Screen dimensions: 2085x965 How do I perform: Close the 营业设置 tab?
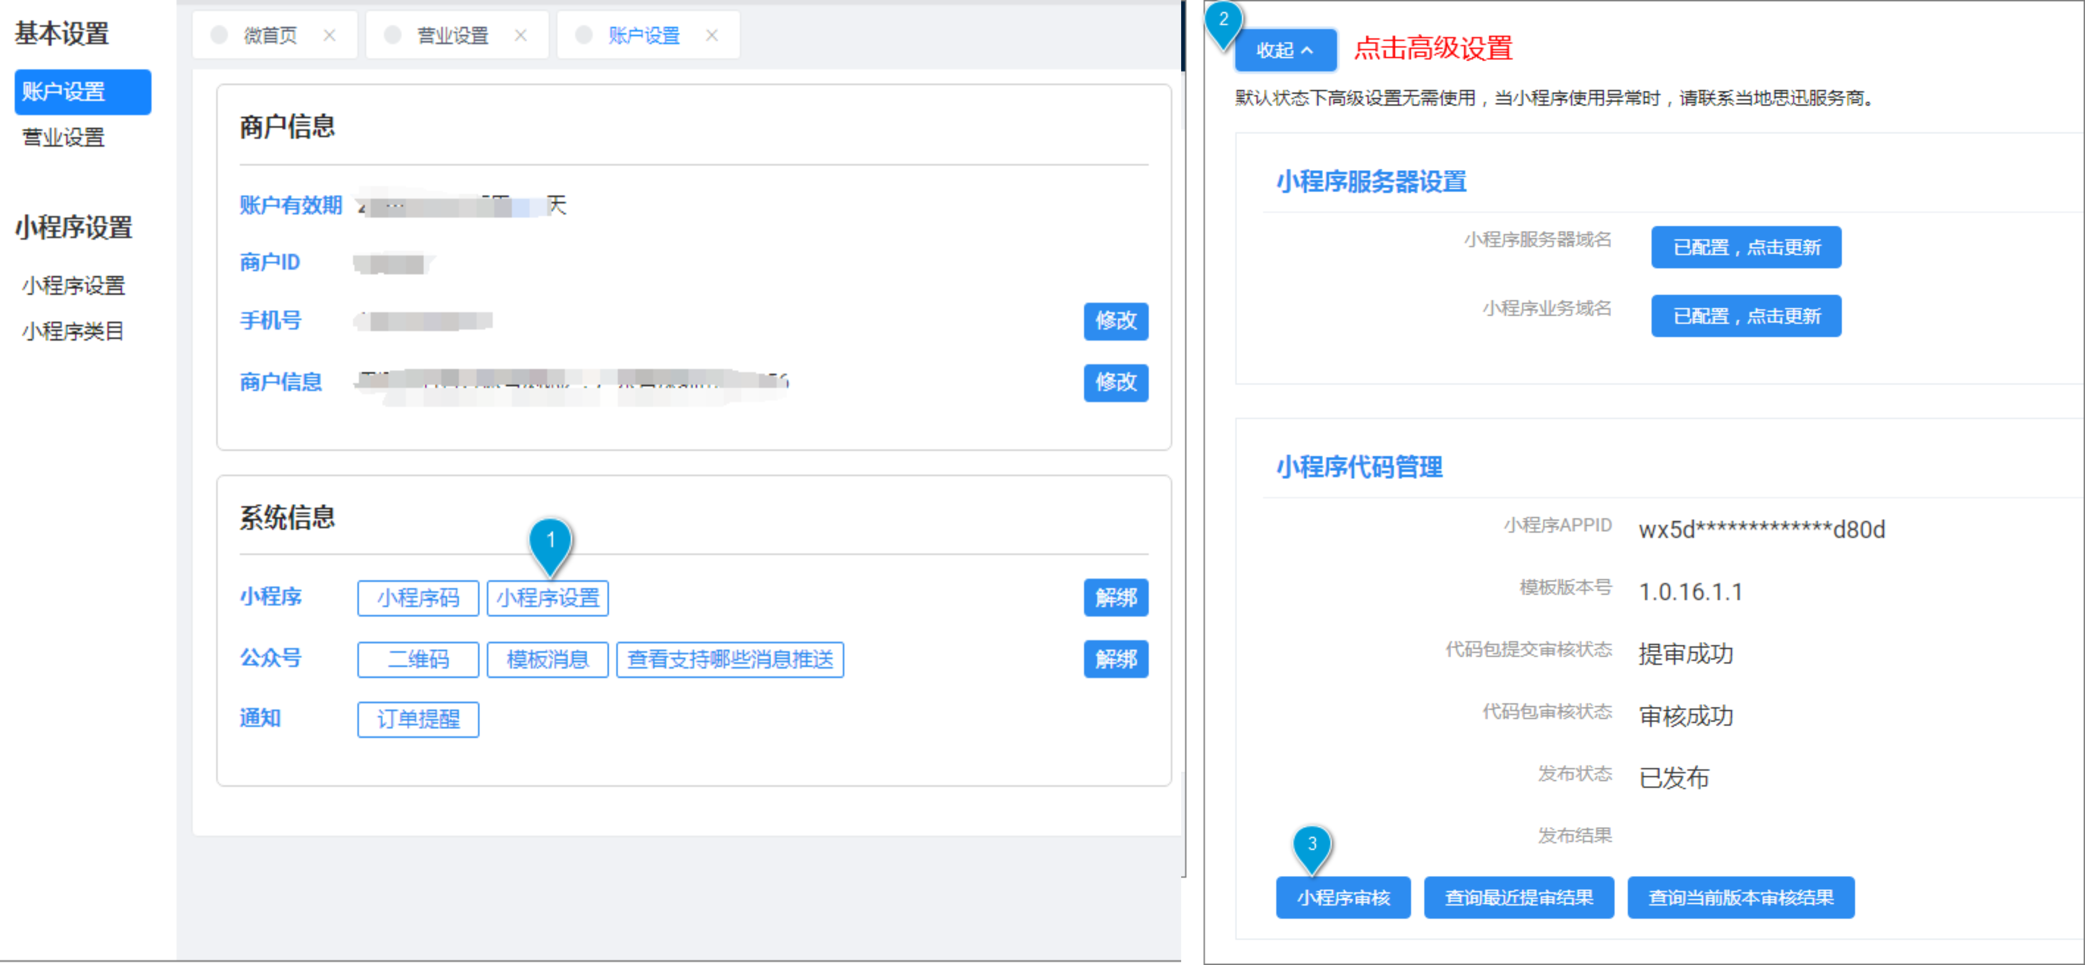520,36
